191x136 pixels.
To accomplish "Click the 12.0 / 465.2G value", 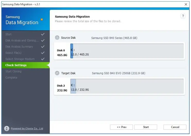I will click(x=80, y=54).
